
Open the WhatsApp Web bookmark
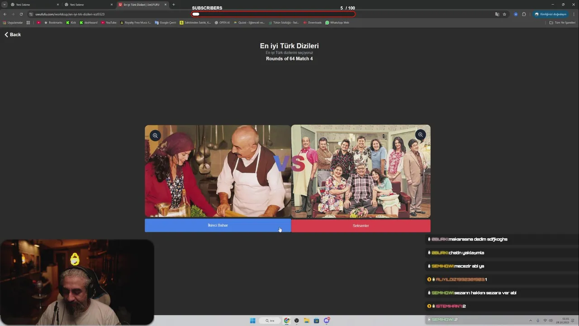coord(337,23)
